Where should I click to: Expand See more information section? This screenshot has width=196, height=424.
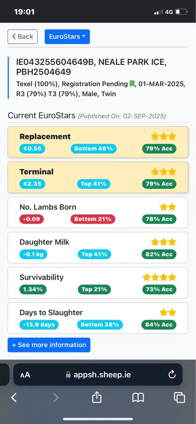point(49,345)
